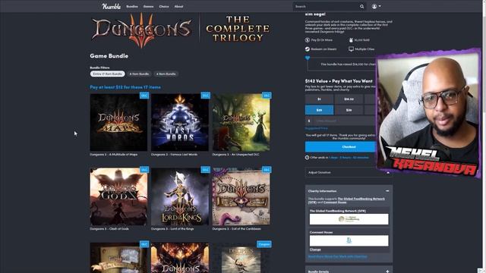Click the Suggested Price link

pyautogui.click(x=316, y=128)
